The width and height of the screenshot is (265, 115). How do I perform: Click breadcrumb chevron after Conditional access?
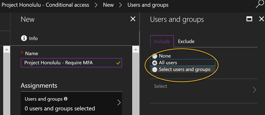pyautogui.click(x=96, y=5)
